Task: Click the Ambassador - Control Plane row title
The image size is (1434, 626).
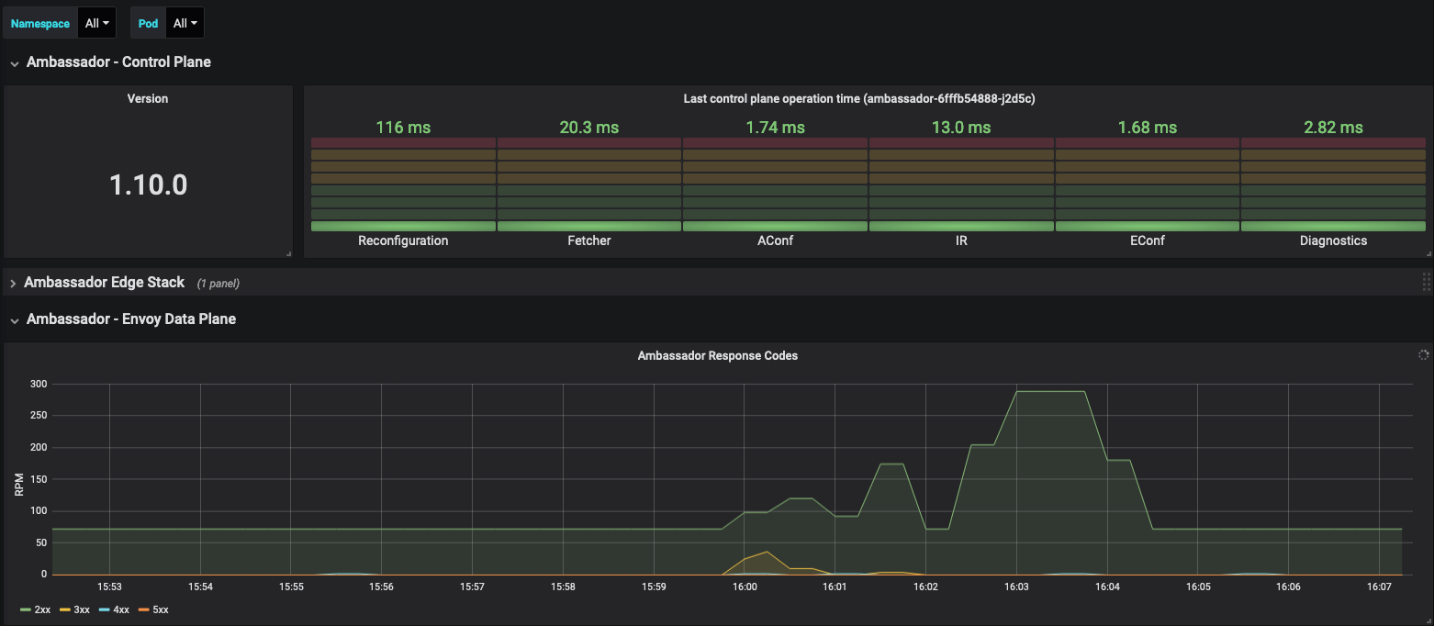Action: 118,62
